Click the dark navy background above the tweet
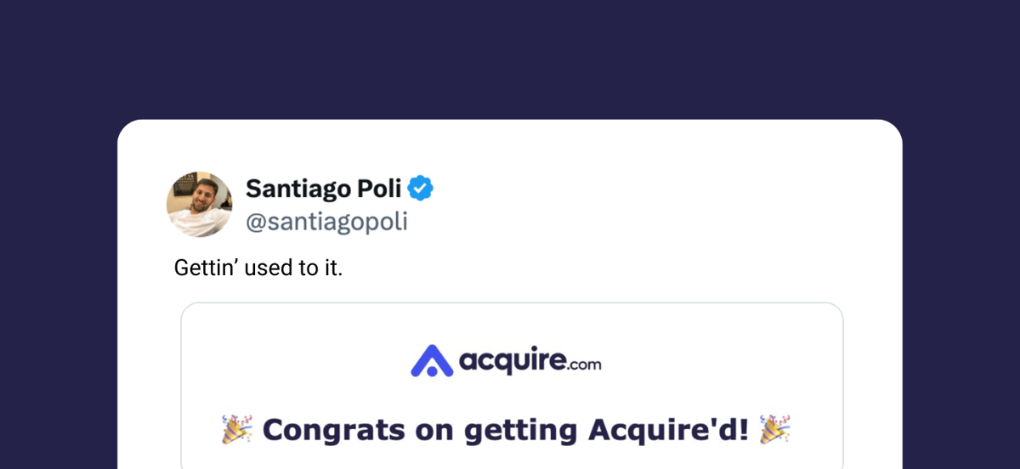Image resolution: width=1020 pixels, height=469 pixels. [x=510, y=59]
